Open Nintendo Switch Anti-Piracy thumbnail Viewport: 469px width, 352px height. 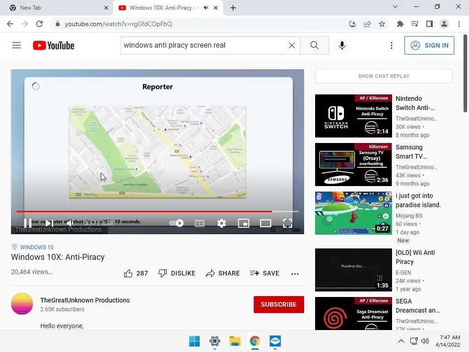click(354, 116)
